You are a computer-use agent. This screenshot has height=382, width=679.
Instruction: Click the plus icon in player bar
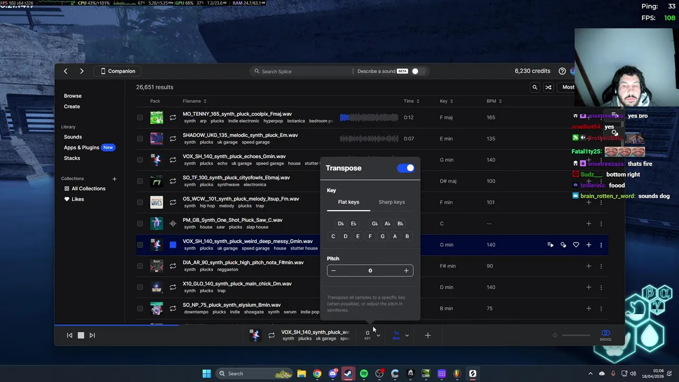[x=428, y=335]
